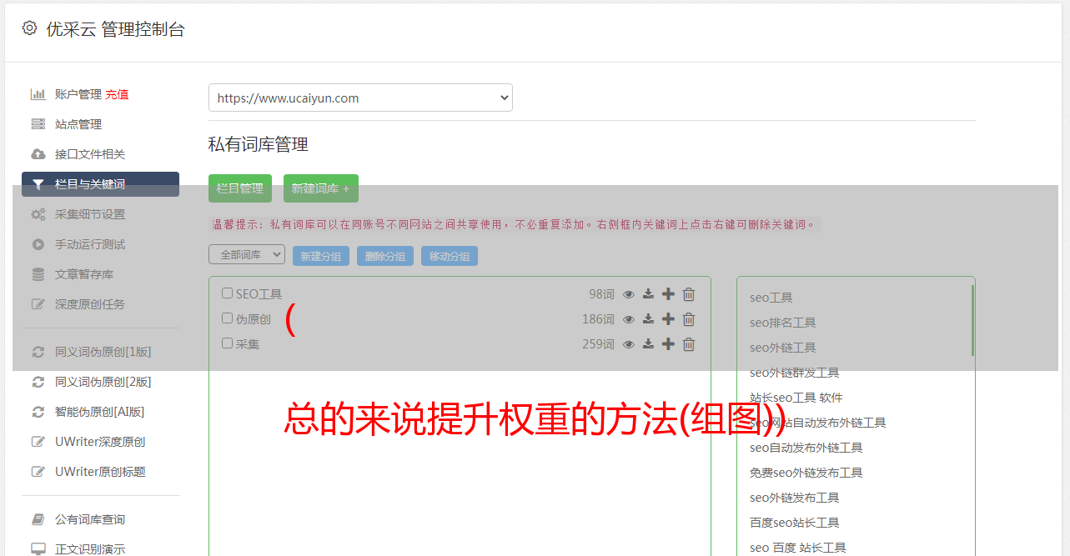
Task: Open 智能伪原创[AI版]
Action: (100, 412)
